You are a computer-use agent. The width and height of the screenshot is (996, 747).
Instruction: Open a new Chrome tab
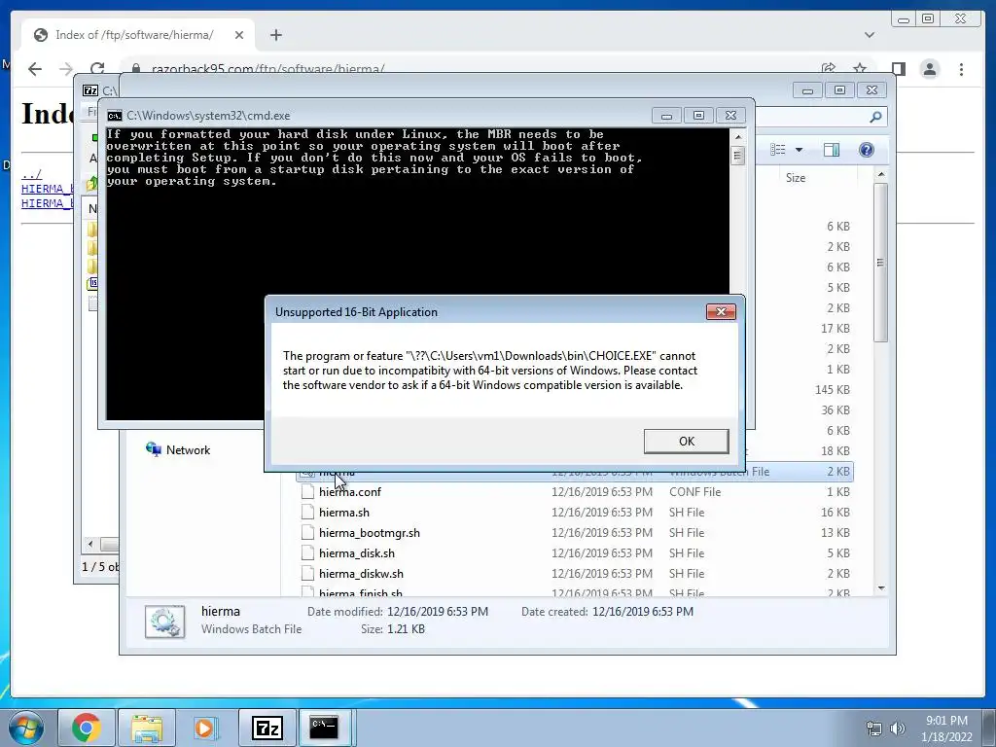[275, 35]
